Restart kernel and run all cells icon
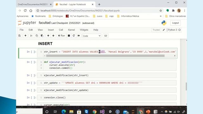Viewport: 203px width, 114px height. [x=79, y=36]
